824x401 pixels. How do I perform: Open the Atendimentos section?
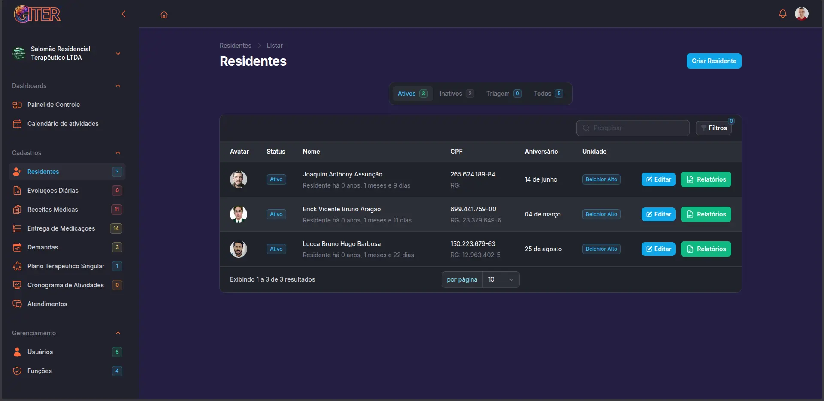[47, 304]
